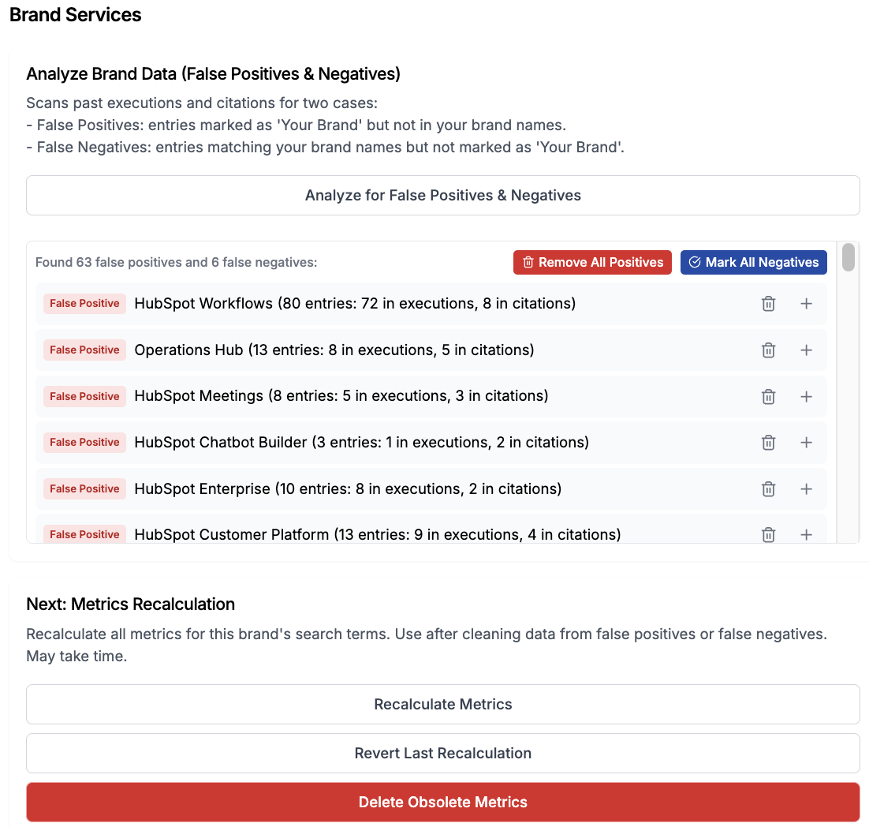Delete the HubSpot Workflows false positive entry

[768, 304]
